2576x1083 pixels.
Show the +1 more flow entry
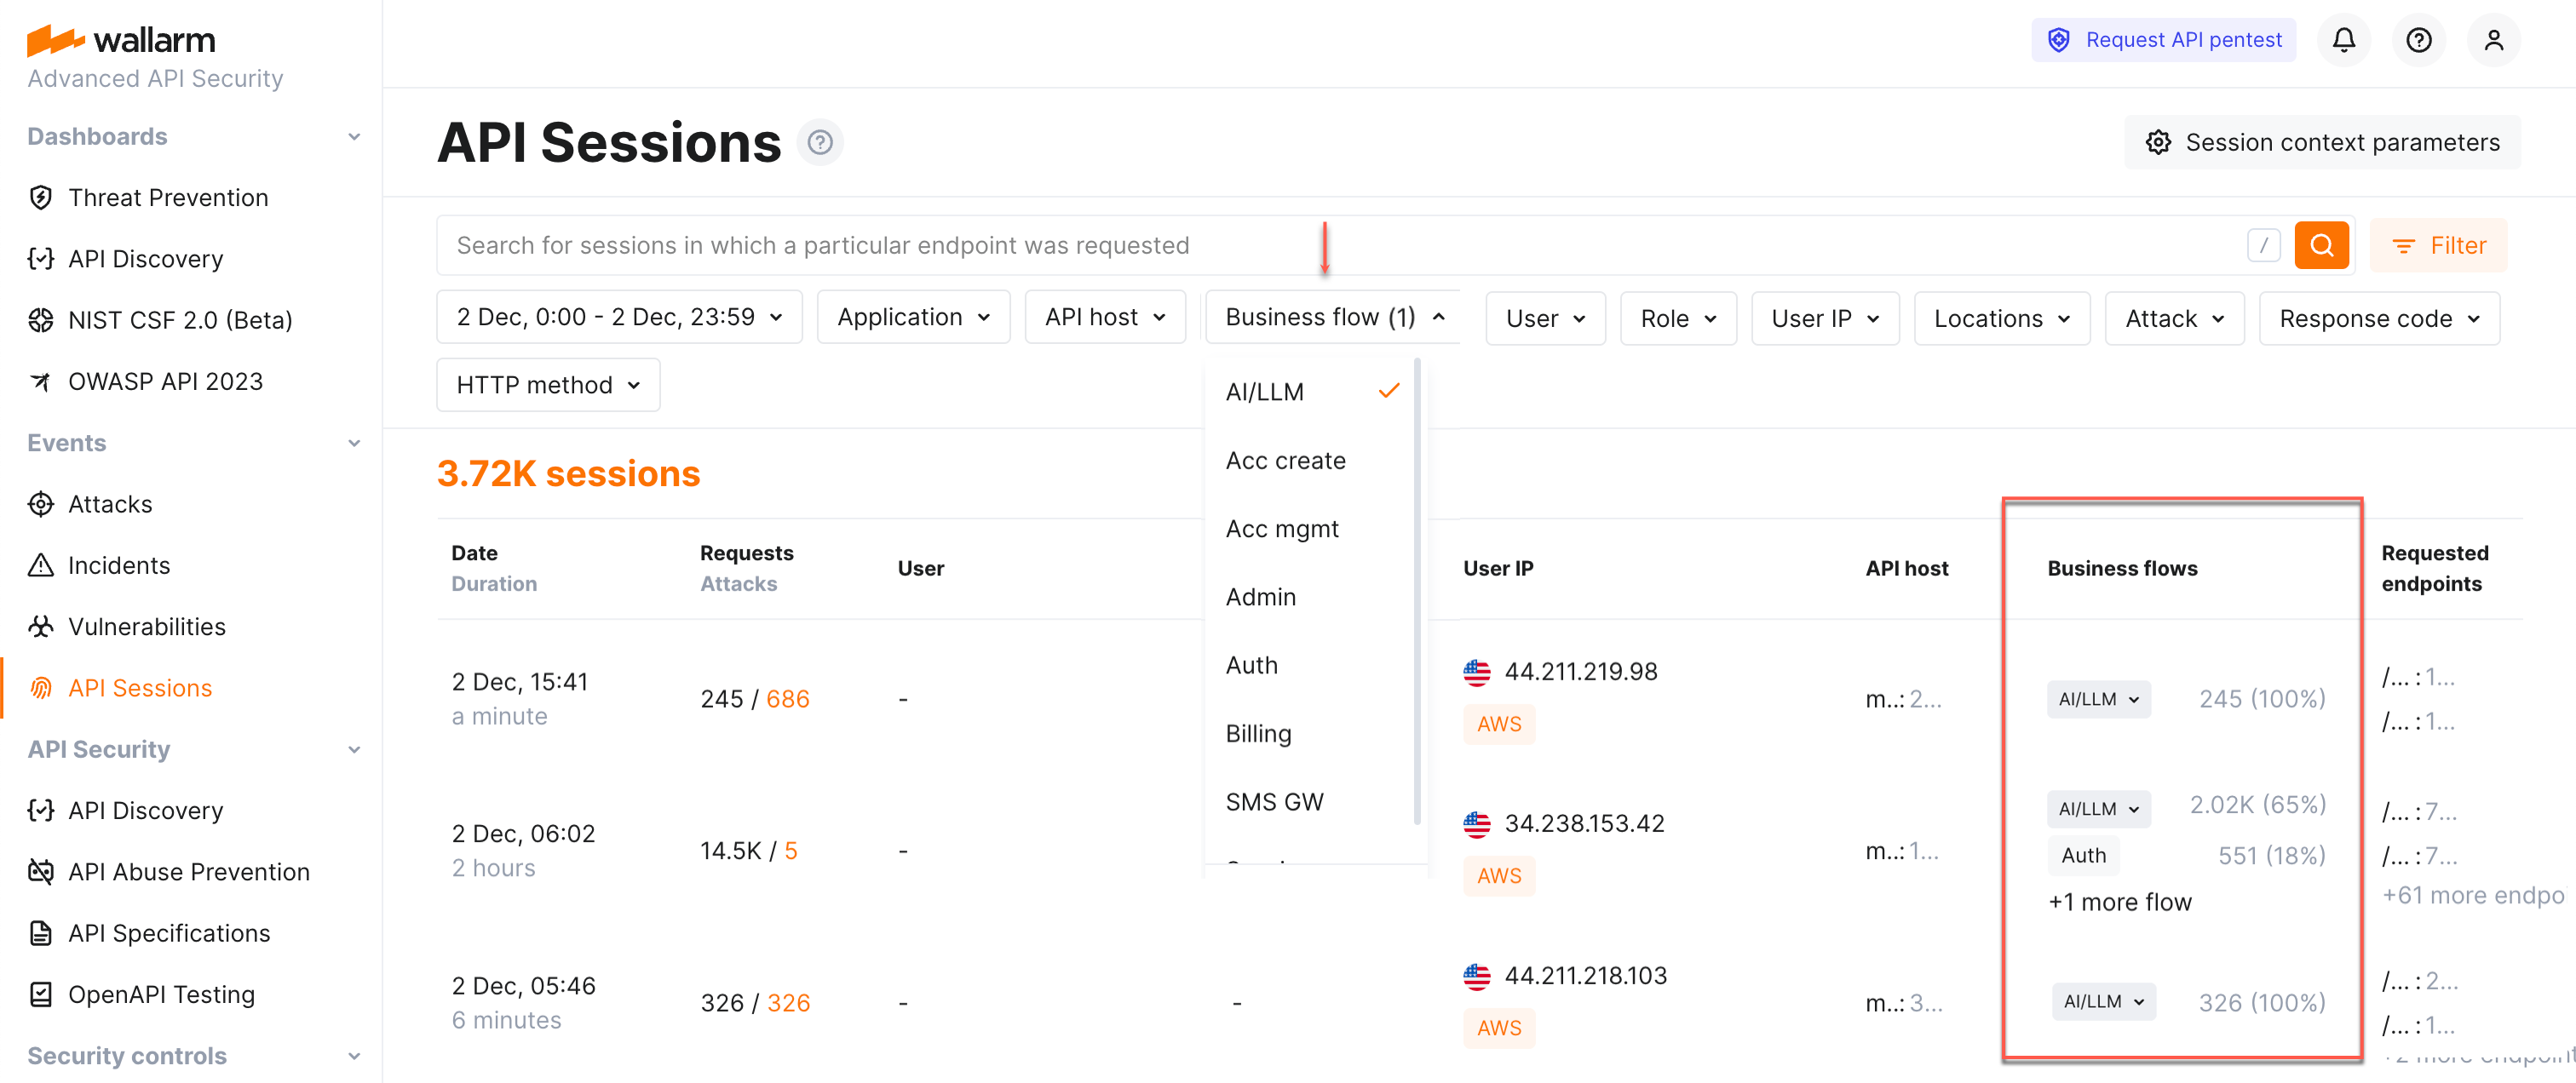[2120, 901]
